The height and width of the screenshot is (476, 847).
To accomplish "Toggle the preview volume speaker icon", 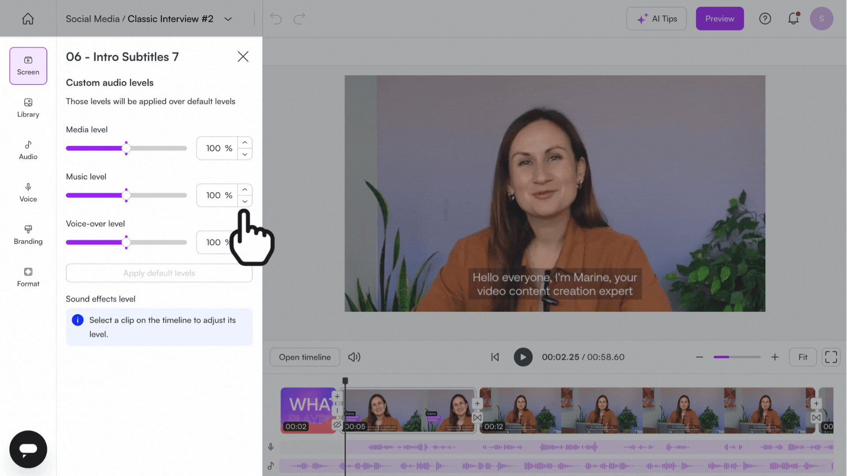I will 354,357.
